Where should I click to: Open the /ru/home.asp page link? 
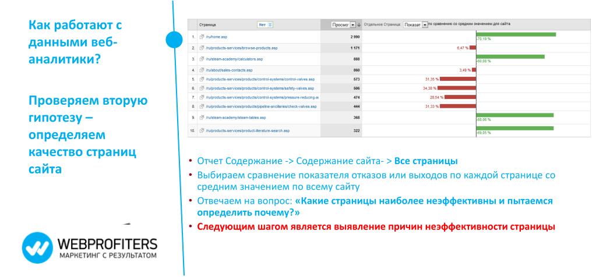pyautogui.click(x=216, y=37)
